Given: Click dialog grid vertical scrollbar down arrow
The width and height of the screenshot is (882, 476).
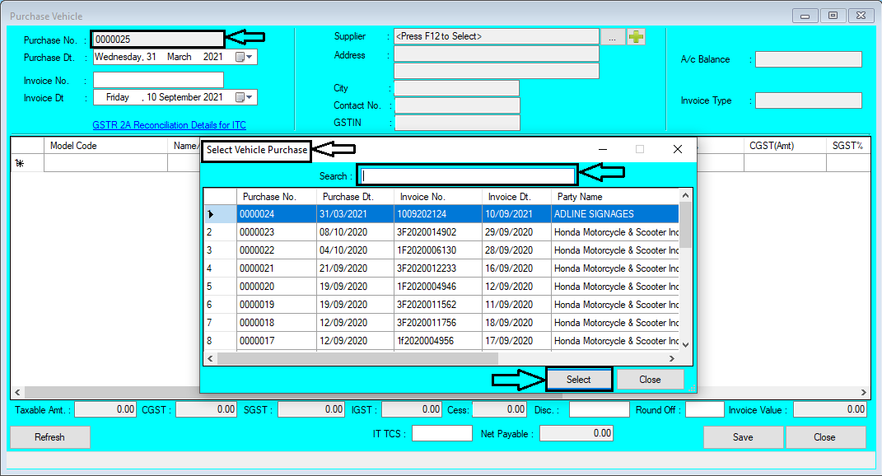Looking at the screenshot, I should 685,344.
